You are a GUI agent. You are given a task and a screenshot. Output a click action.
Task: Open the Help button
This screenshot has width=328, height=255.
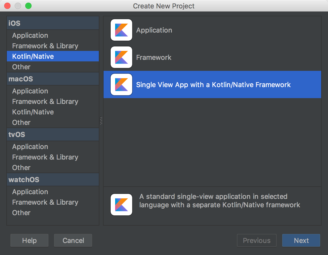point(29,240)
